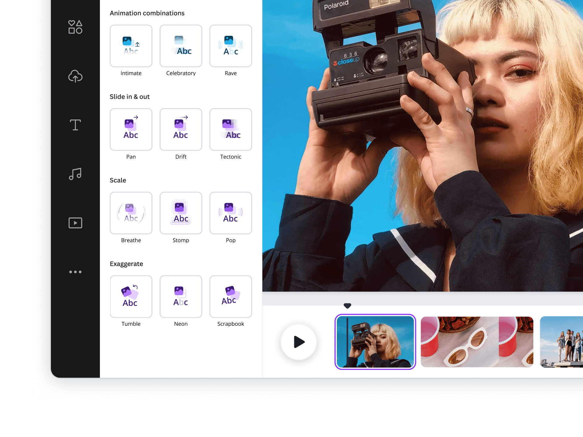Apply the Tumble exaggerate animation
583x437 pixels.
point(131,296)
